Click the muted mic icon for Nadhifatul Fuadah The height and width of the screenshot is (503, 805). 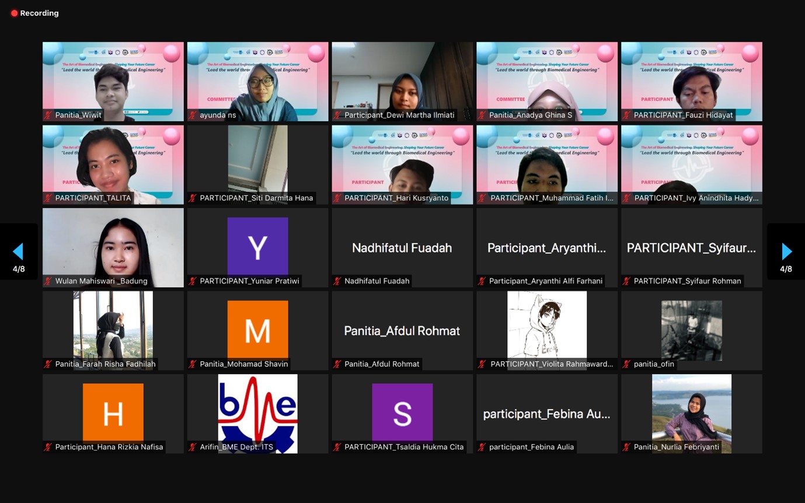click(337, 281)
